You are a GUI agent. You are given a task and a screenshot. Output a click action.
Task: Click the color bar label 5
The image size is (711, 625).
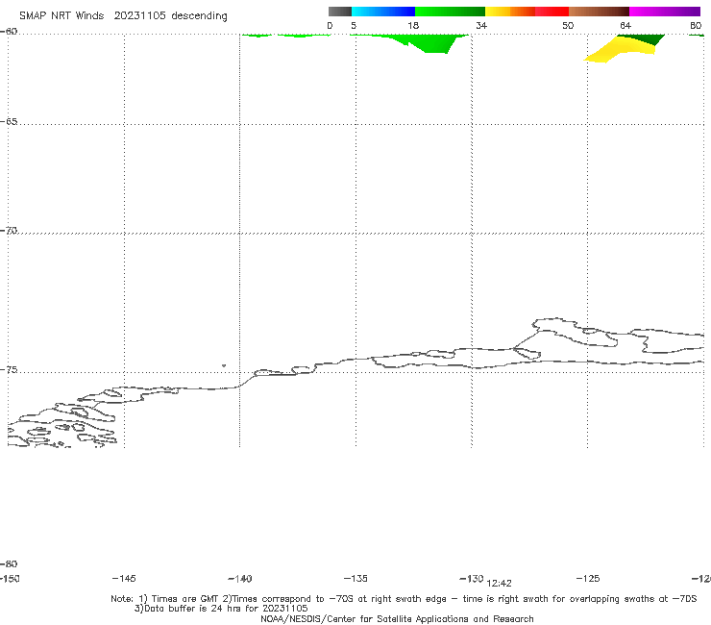click(354, 25)
